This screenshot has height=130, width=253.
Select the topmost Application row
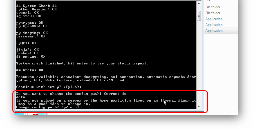click(x=221, y=19)
